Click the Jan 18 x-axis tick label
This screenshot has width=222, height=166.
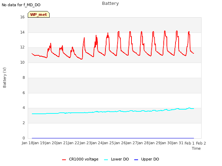pos(27,143)
